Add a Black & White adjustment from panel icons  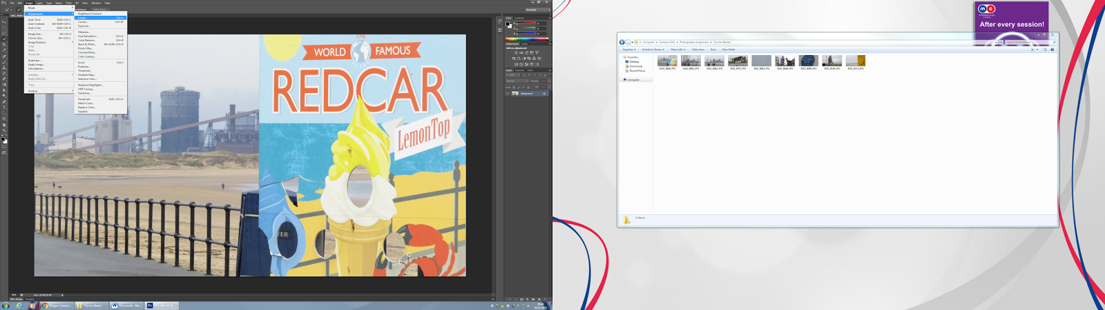pos(523,59)
